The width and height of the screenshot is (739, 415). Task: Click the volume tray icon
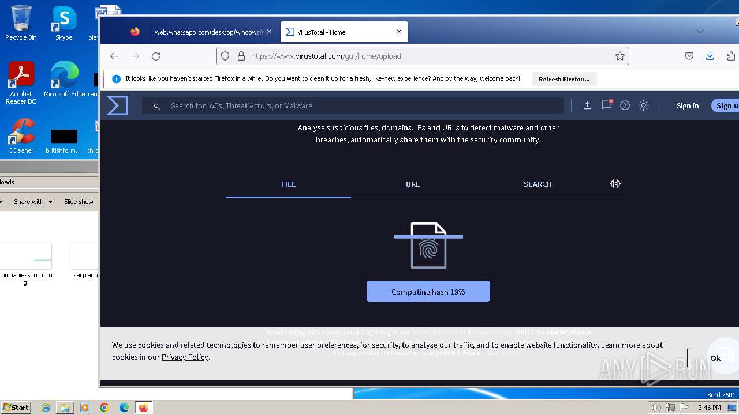coord(656,408)
